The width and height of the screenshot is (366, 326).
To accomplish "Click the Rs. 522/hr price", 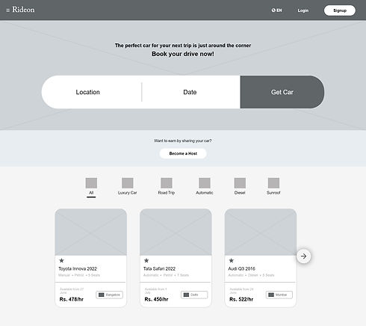I will click(x=241, y=299).
